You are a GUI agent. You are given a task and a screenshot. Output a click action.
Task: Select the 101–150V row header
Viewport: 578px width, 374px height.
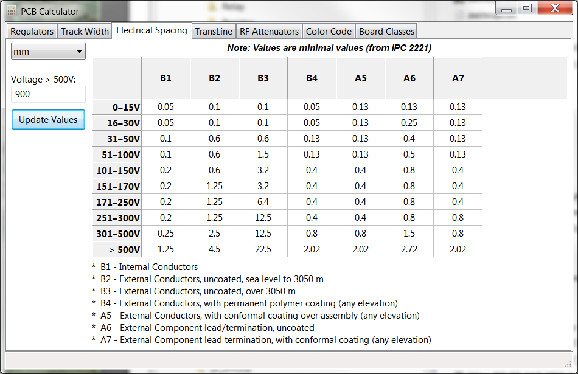[x=117, y=171]
